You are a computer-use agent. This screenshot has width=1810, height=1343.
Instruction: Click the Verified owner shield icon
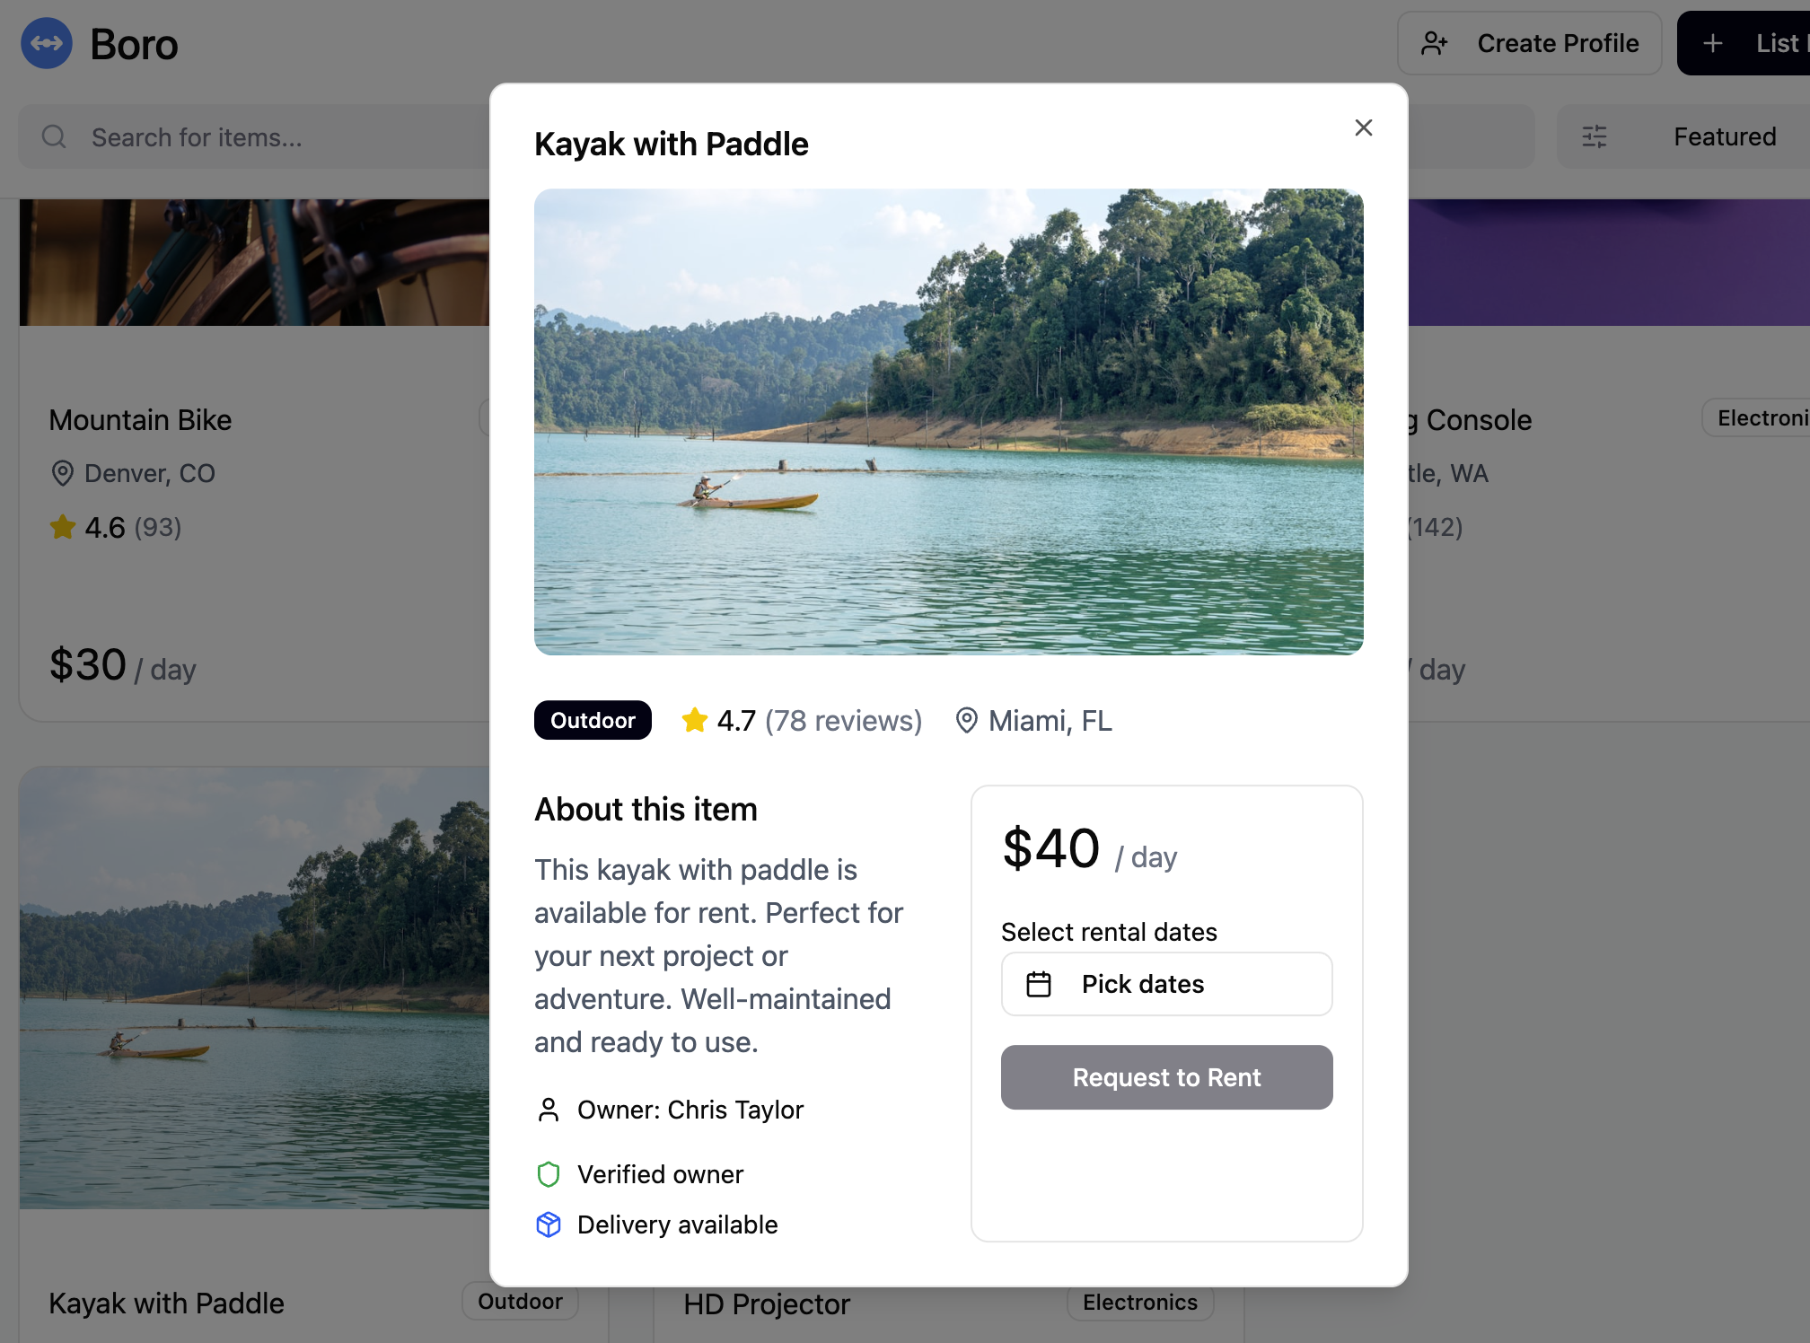(549, 1174)
